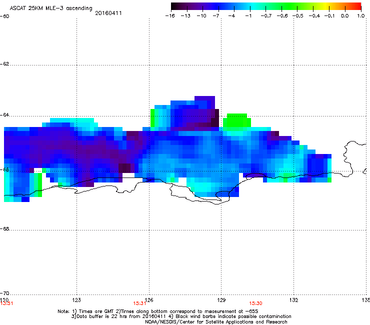
Task: Click the color bar label -1
Action: pyautogui.click(x=248, y=16)
